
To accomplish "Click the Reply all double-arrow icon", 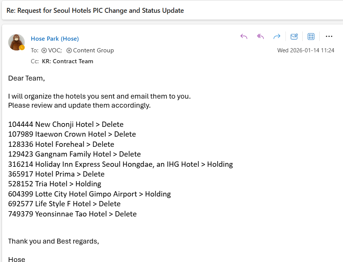I will [260, 37].
